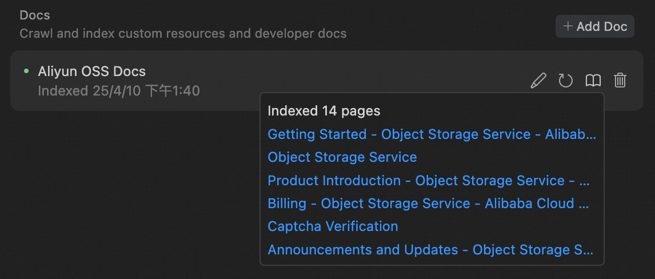The height and width of the screenshot is (279, 655).
Task: Visit the Captcha Verification link
Action: [333, 226]
